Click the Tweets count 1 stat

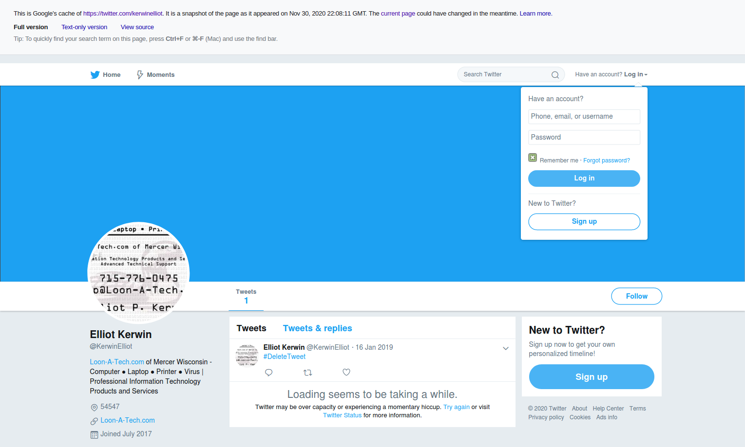tap(246, 296)
